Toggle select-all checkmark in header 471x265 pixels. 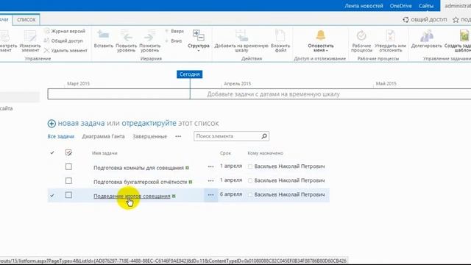tap(52, 152)
